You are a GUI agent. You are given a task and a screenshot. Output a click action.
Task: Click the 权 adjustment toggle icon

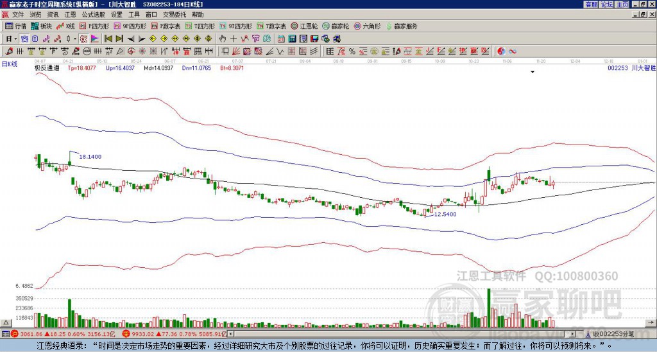pyautogui.click(x=83, y=39)
